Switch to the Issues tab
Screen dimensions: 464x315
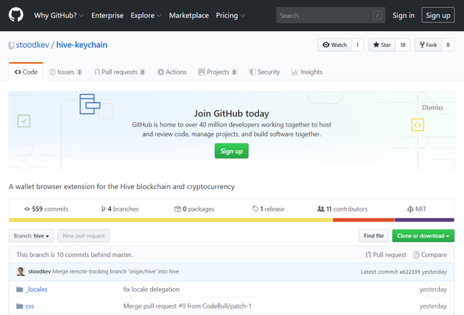pos(66,72)
